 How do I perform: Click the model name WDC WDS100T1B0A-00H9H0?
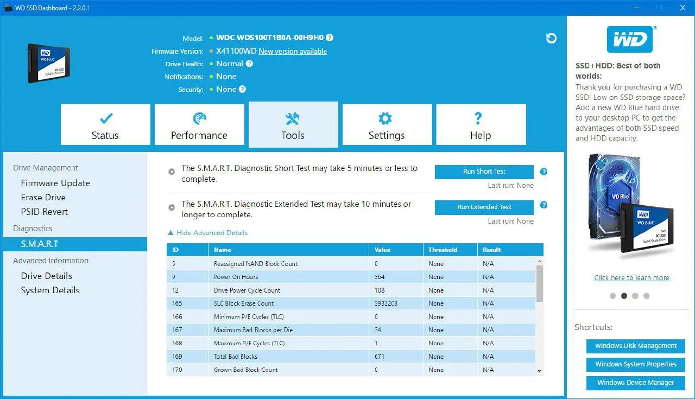pos(270,38)
